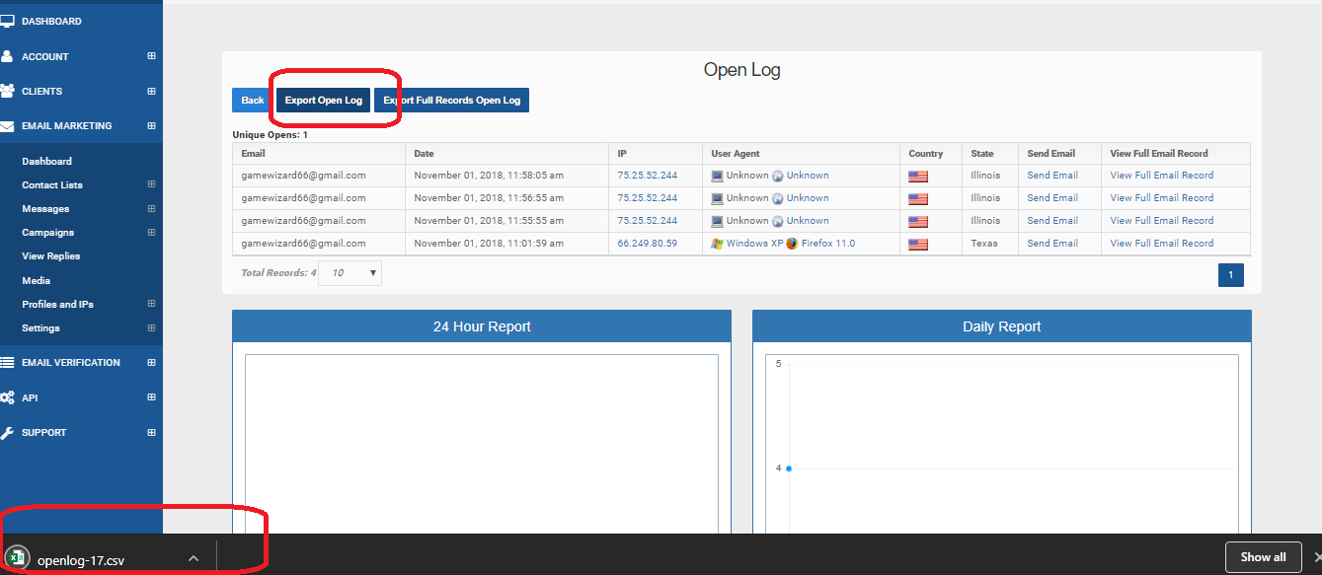Viewport: 1322px width, 575px height.
Task: Click the Clients group icon
Action: click(7, 91)
